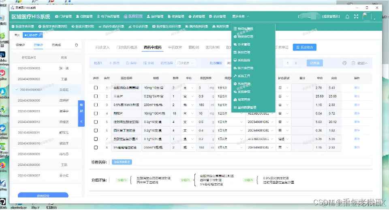Switch to the 颗粒剂 tab
Viewport: 389px width, 210px height.
tap(194, 47)
